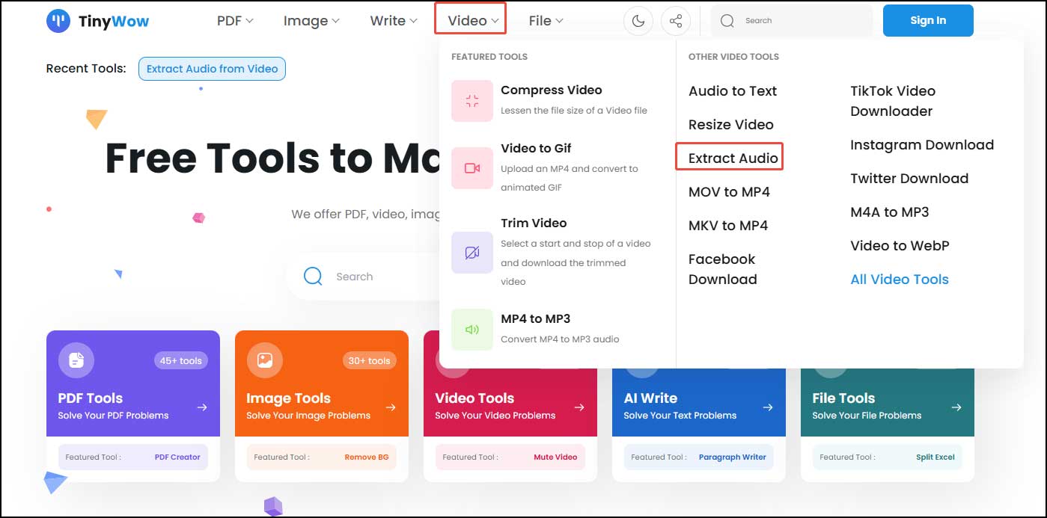Expand the PDF dropdown menu

pos(234,20)
